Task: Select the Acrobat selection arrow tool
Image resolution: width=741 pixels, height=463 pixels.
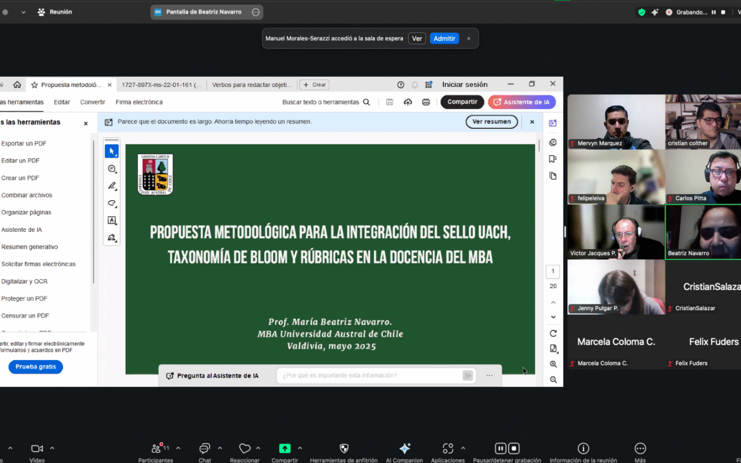Action: (x=112, y=151)
